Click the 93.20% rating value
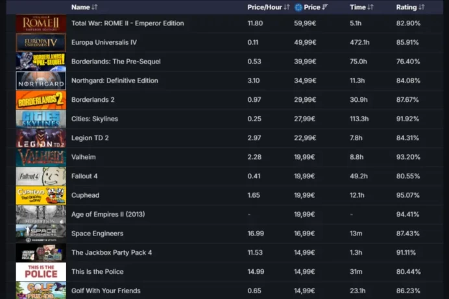The width and height of the screenshot is (449, 299). point(408,157)
